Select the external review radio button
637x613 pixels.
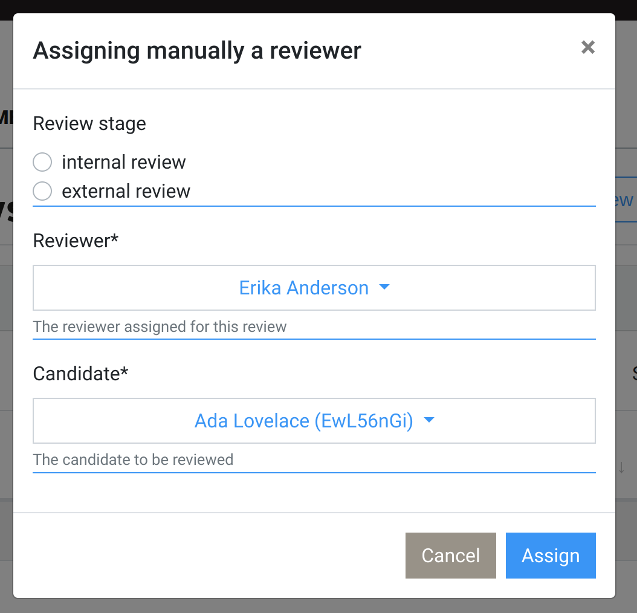pyautogui.click(x=42, y=192)
